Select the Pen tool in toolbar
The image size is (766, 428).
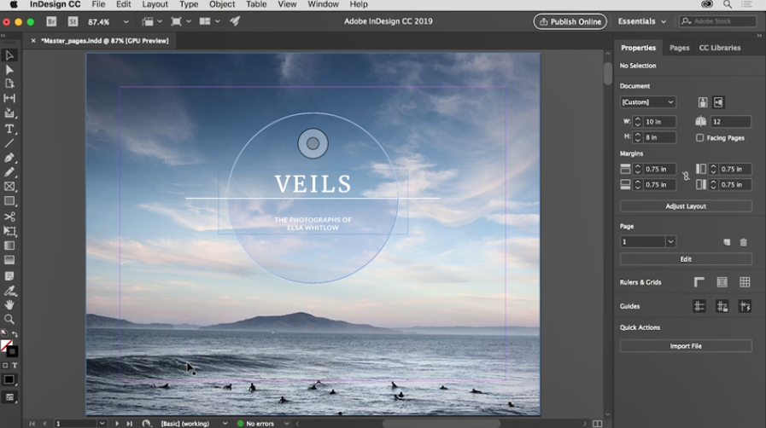(x=9, y=158)
